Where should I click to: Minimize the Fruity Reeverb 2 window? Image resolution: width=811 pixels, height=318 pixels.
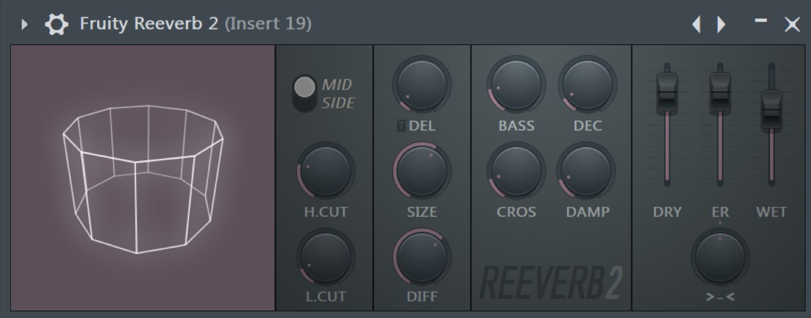point(761,20)
